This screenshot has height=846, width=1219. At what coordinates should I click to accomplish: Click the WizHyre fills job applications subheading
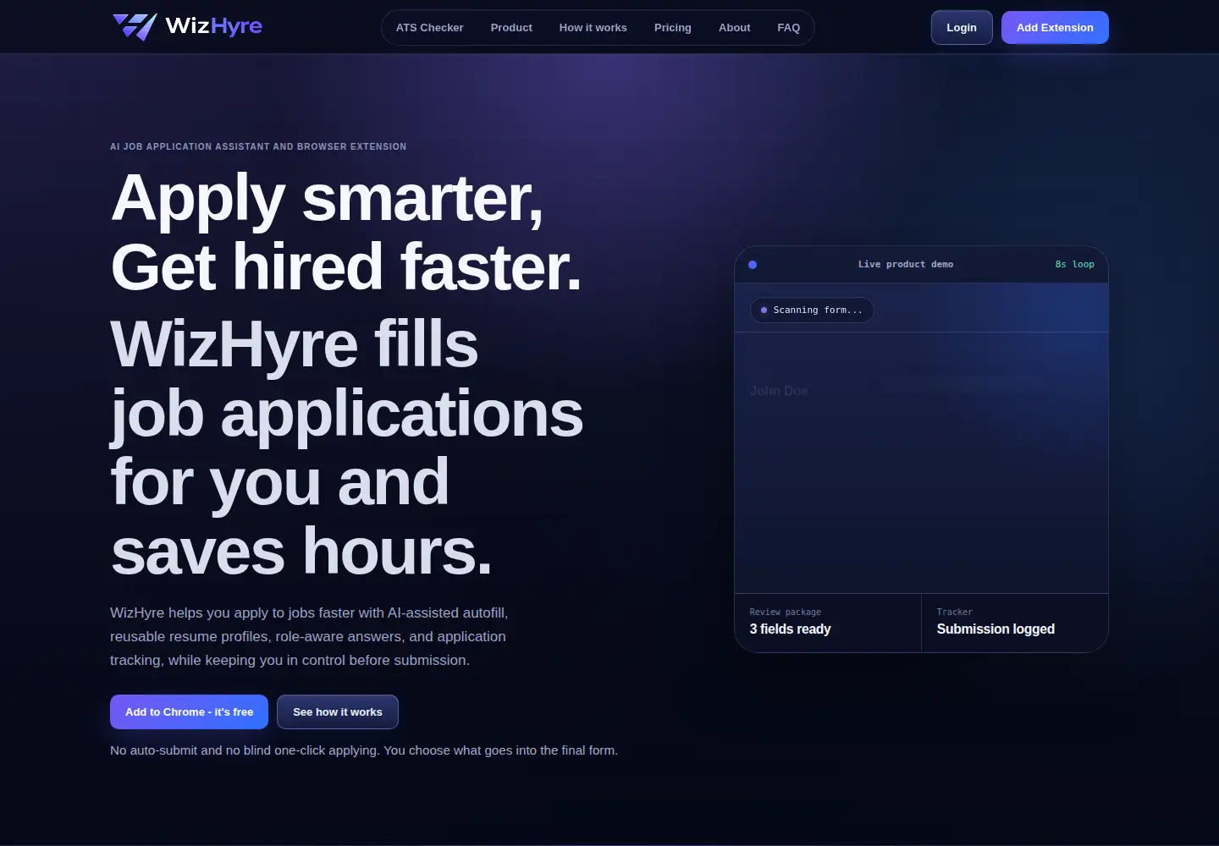click(347, 448)
